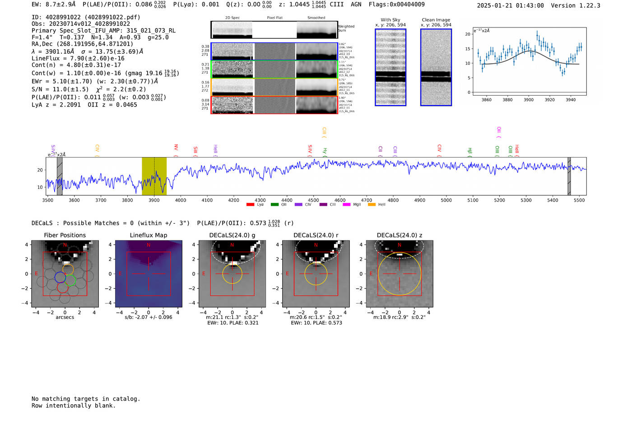Click the red Lyα legend swatch

pyautogui.click(x=250, y=205)
